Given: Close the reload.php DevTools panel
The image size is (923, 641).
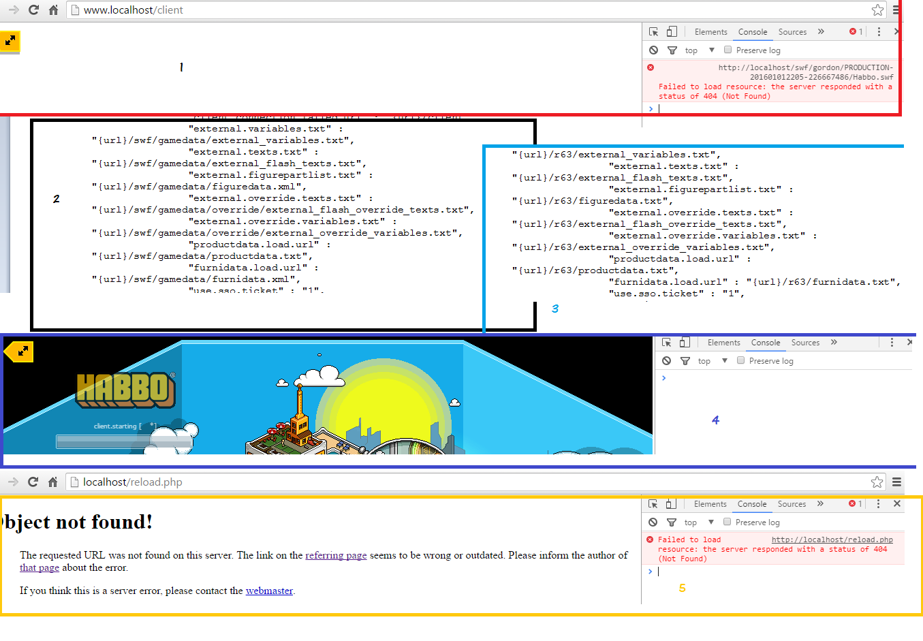Looking at the screenshot, I should (896, 503).
